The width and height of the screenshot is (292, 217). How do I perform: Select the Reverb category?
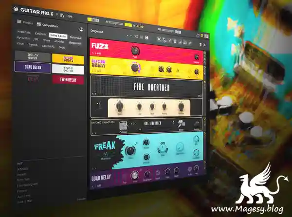(x=33, y=44)
